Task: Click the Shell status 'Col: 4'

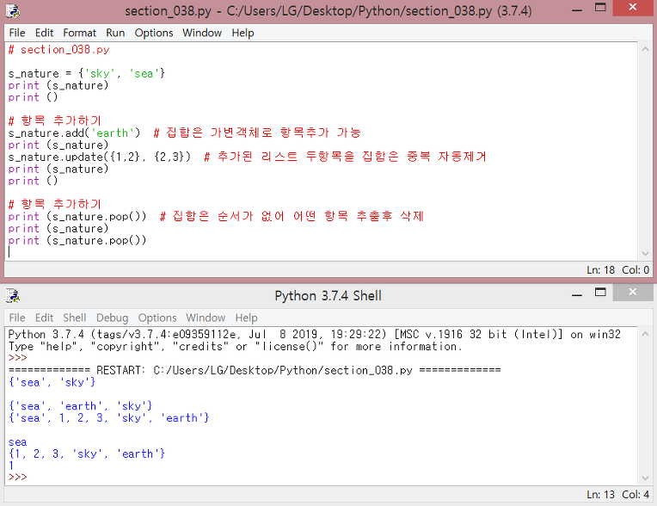Action: (636, 495)
